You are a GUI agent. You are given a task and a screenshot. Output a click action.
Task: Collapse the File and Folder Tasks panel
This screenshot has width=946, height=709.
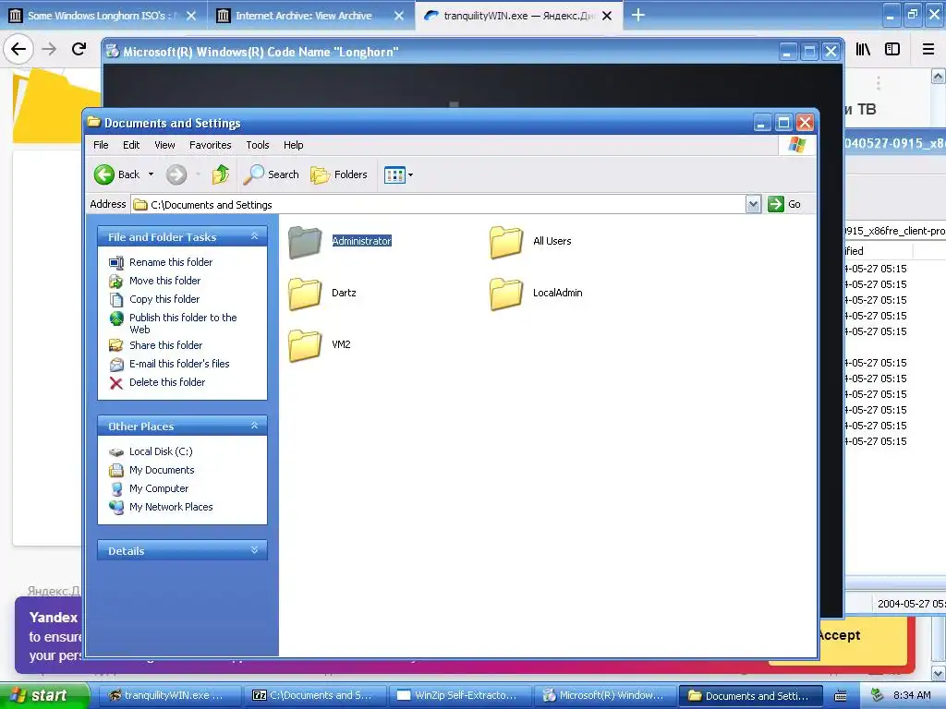[x=255, y=237]
